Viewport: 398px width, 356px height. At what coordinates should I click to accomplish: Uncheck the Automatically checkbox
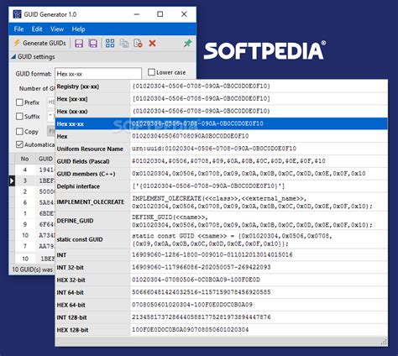coord(19,144)
